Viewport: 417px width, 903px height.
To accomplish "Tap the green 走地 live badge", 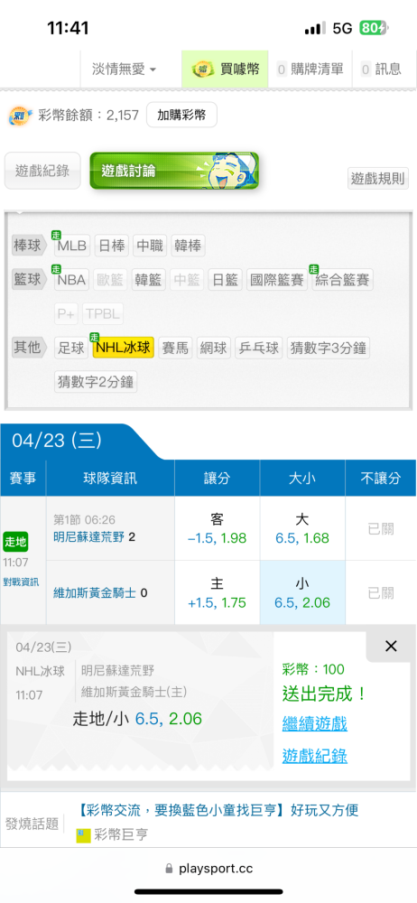I will tap(15, 542).
